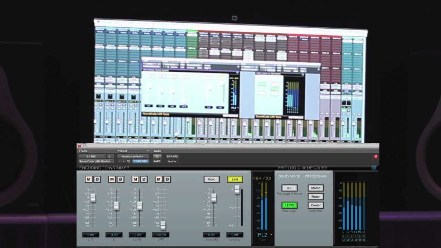Screen dimensions: 441x248
Task: Click the L/R fader handle
Action: (93, 198)
